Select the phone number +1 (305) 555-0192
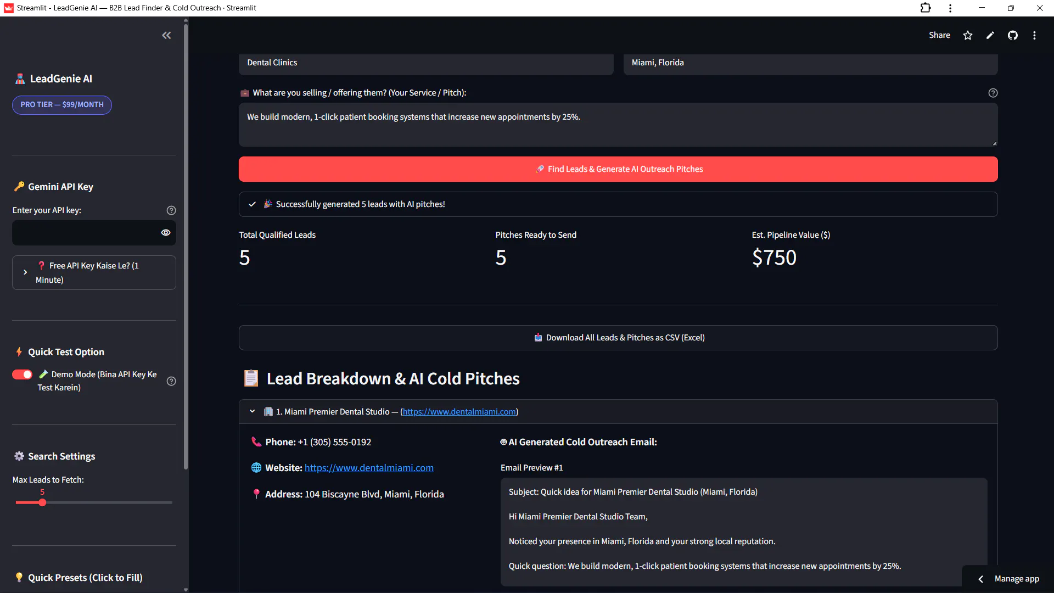 334,442
